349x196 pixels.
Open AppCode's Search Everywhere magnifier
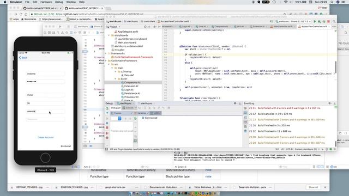point(334,22)
